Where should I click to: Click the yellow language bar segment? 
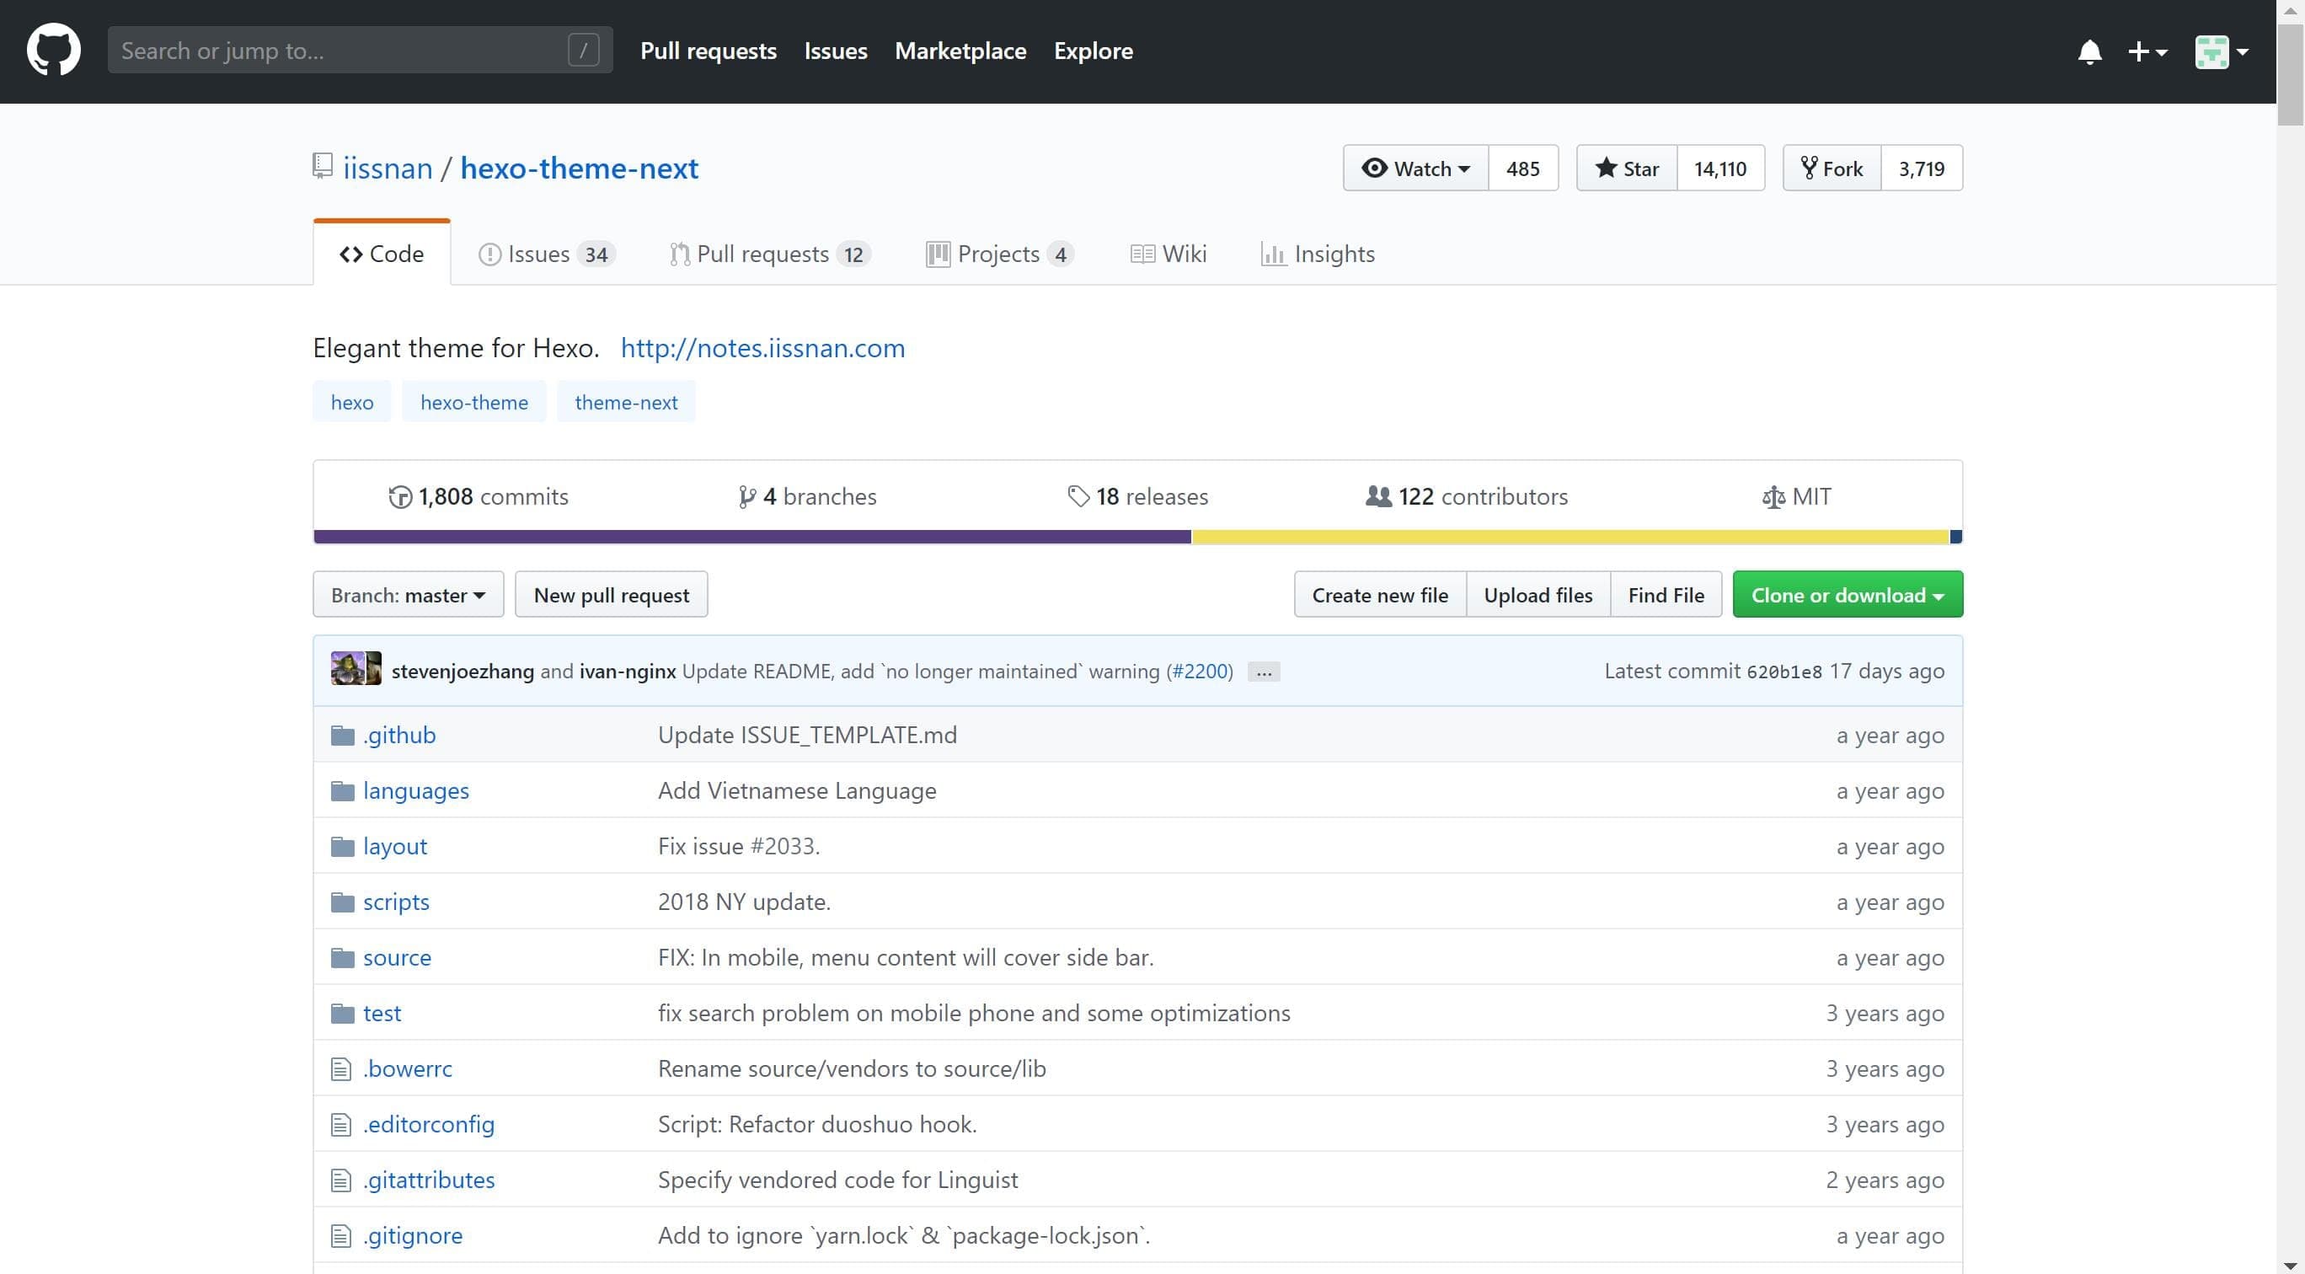[x=1570, y=537]
